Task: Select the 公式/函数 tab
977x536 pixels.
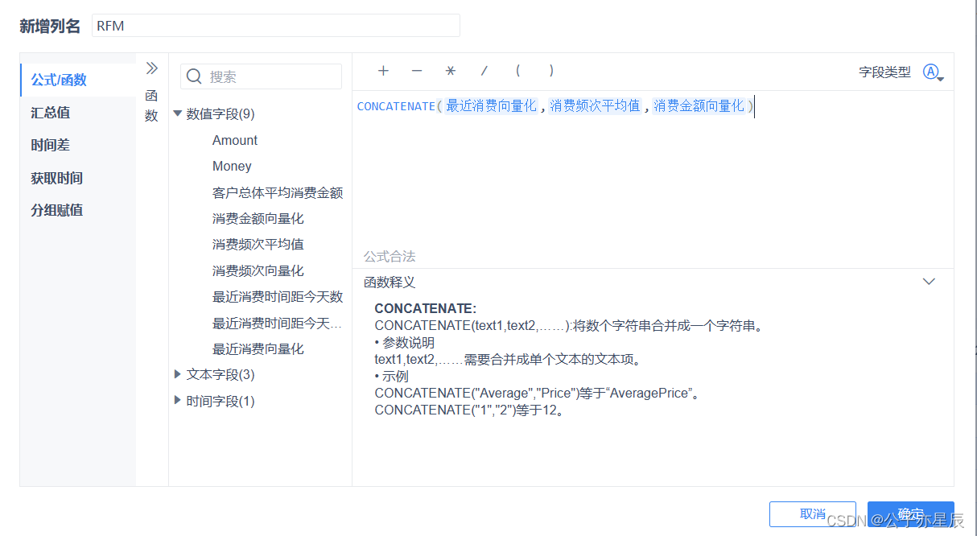Action: [x=78, y=80]
